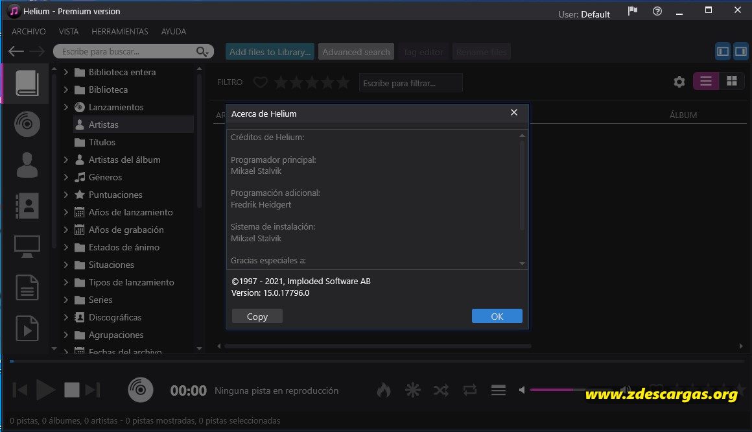Click the album art disc in player
The width and height of the screenshot is (752, 432).
pos(141,389)
